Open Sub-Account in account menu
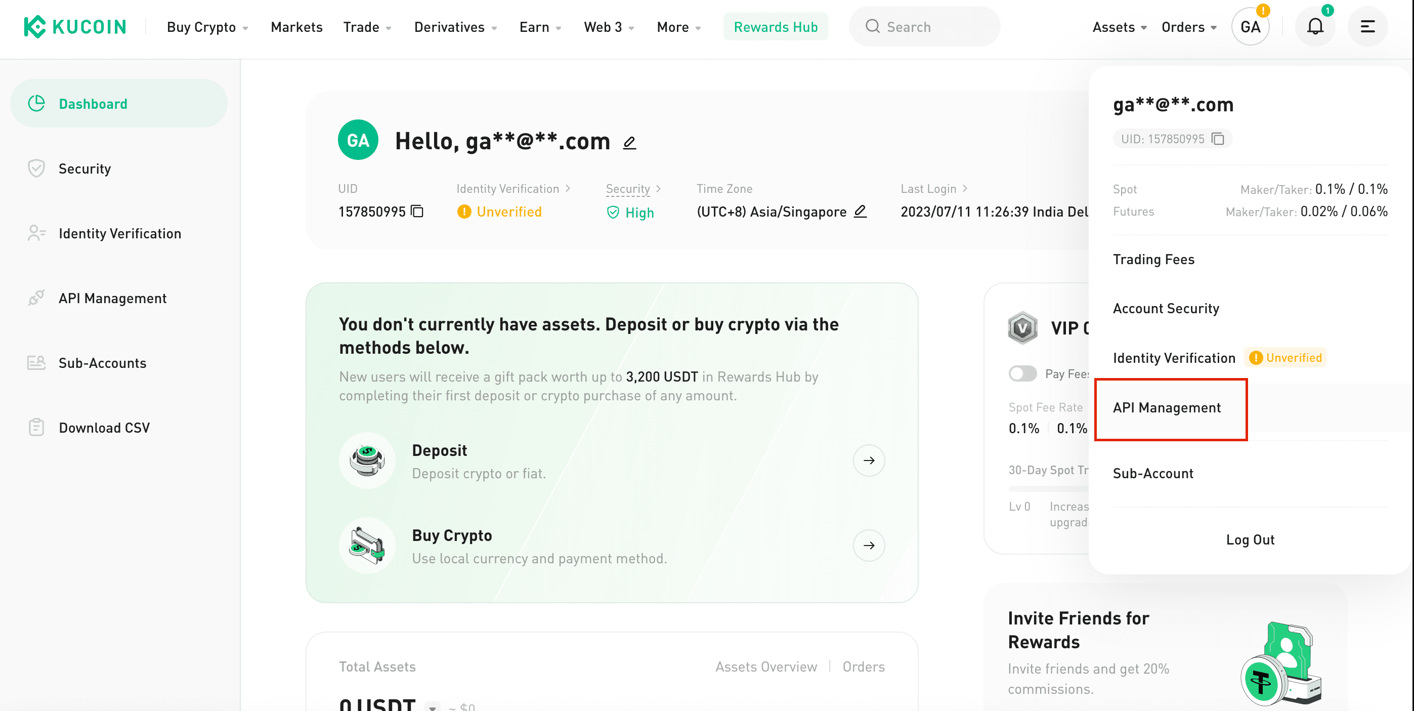The image size is (1414, 711). point(1153,473)
